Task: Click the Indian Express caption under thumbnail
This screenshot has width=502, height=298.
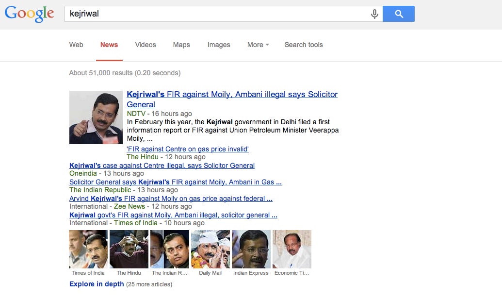Action: (x=251, y=273)
